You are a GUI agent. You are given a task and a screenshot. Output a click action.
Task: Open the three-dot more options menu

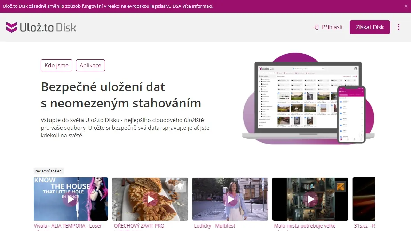[398, 27]
